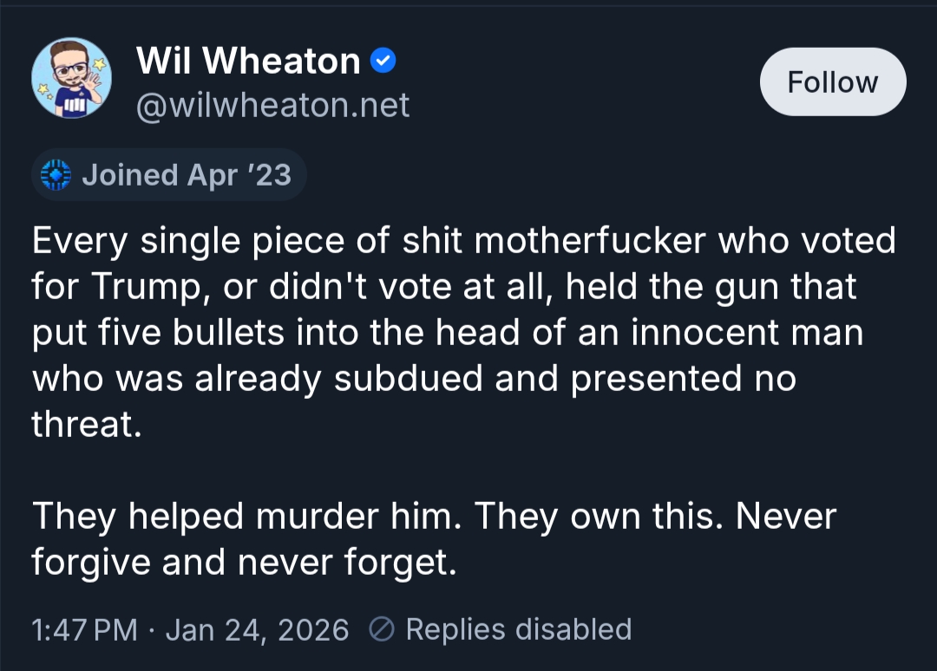Open the Wil Wheaton display name
Screen dimensions: 937x671
coord(248,61)
